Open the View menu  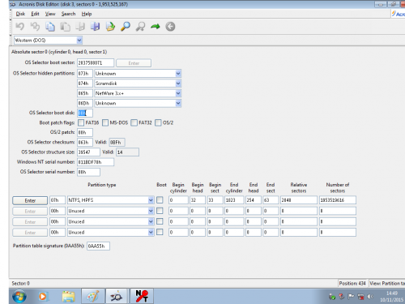point(50,14)
